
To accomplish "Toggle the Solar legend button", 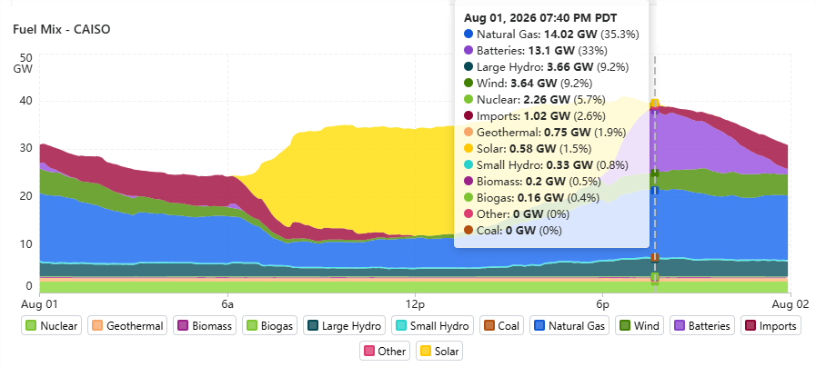I will click(x=439, y=351).
